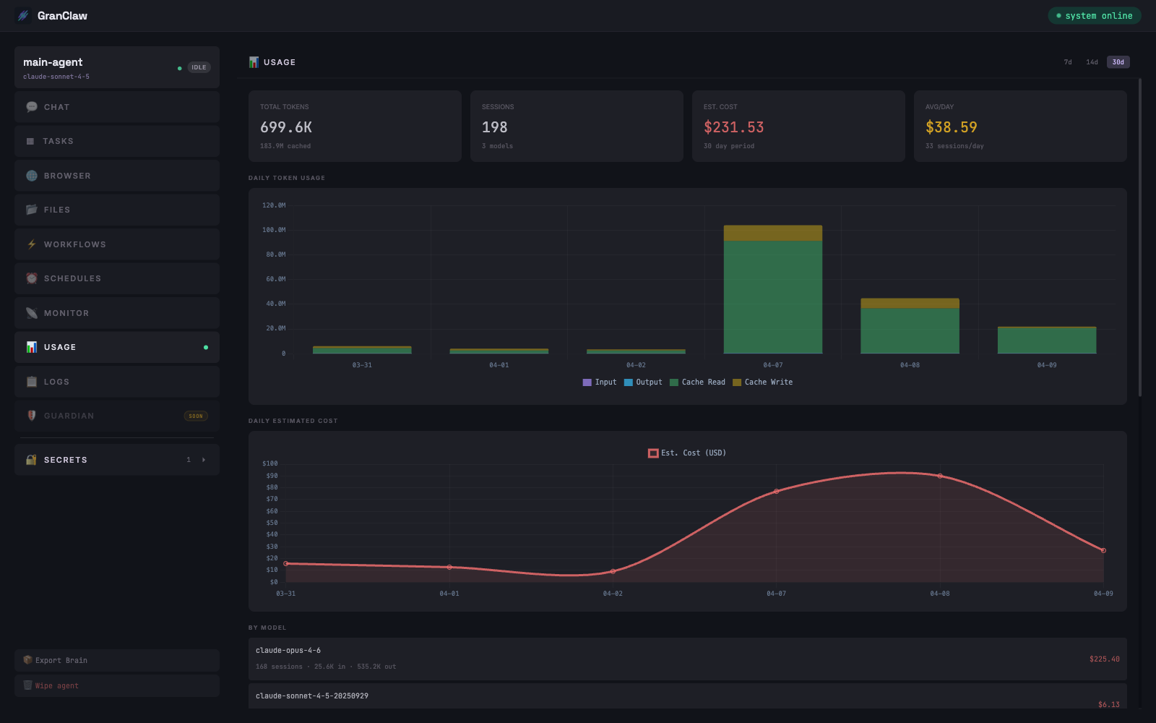Select the Tasks panel icon
The width and height of the screenshot is (1156, 723).
(29, 141)
